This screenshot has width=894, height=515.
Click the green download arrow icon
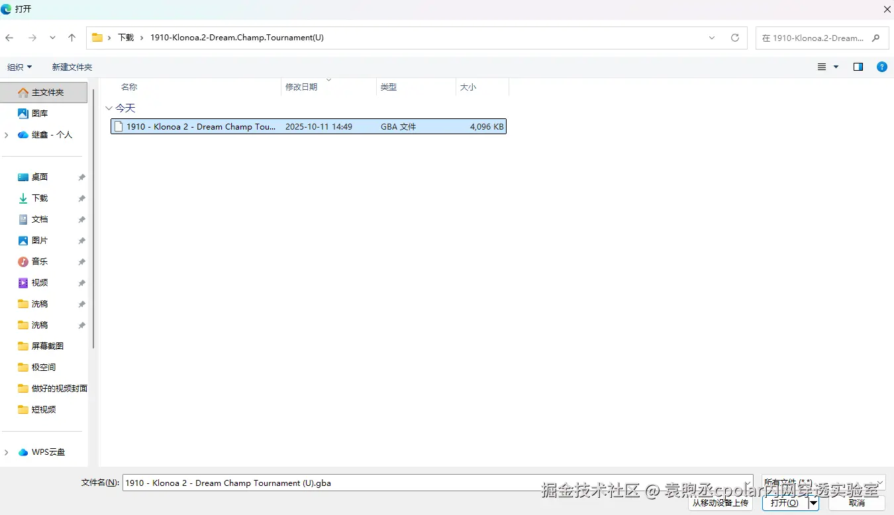(x=23, y=198)
